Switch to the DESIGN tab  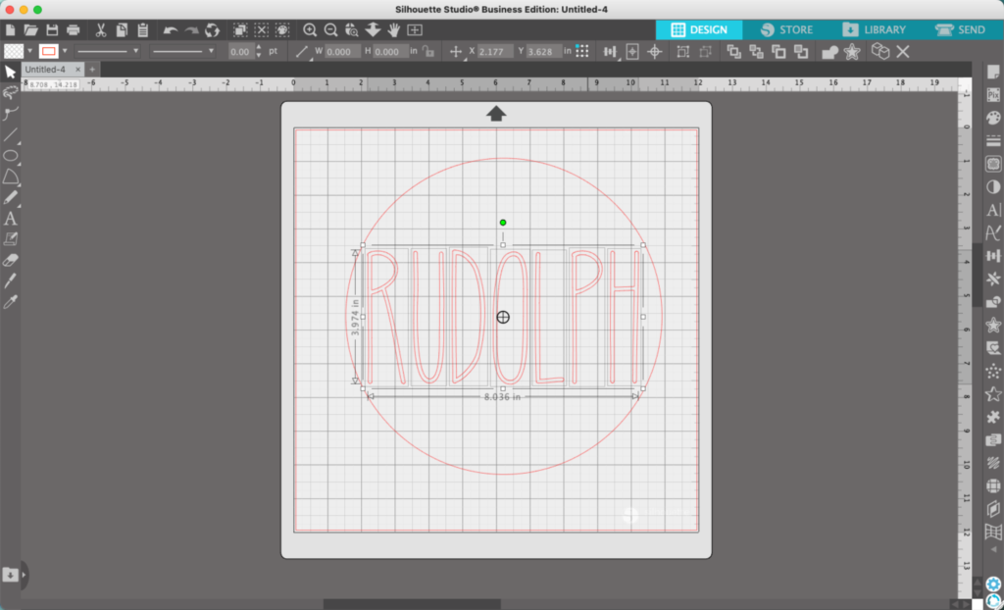698,30
